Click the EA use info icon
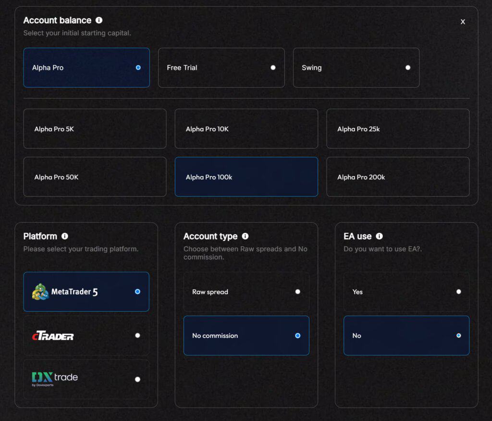Screen dimensions: 492x421 380,236
